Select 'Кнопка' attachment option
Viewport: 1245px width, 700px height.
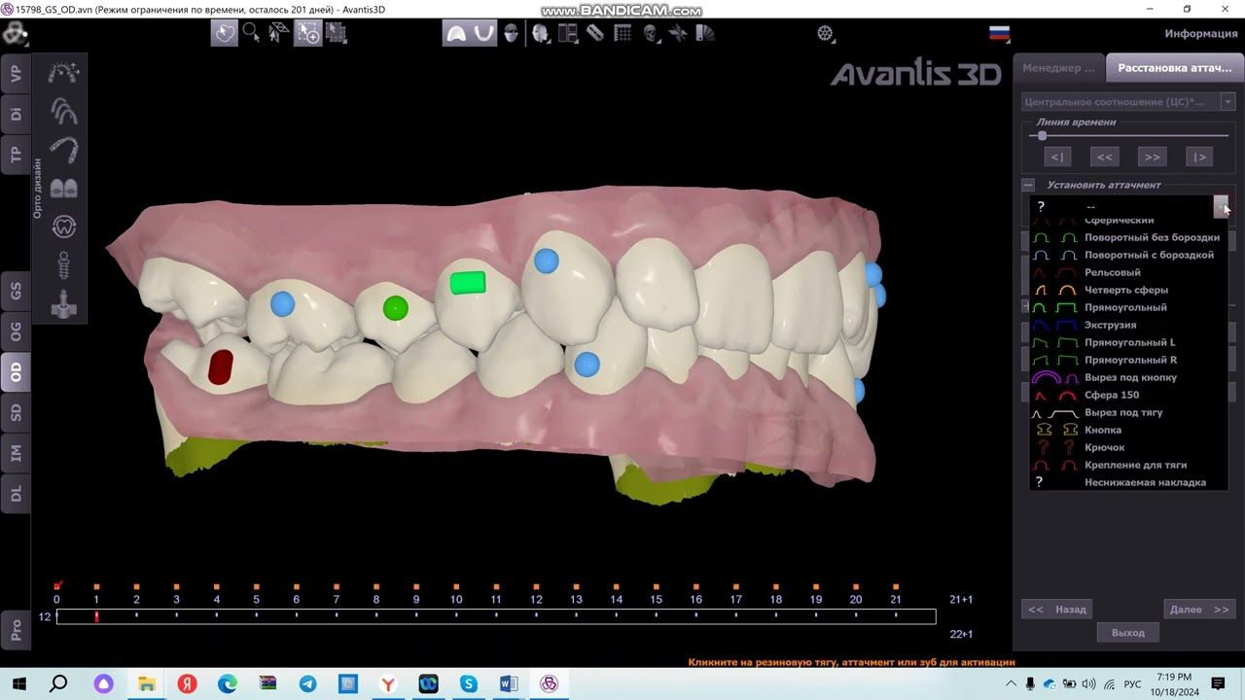coord(1103,430)
